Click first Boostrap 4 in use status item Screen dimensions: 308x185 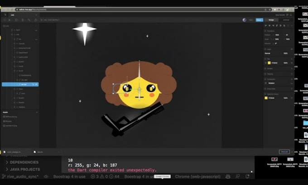pyautogui.click(x=69, y=176)
